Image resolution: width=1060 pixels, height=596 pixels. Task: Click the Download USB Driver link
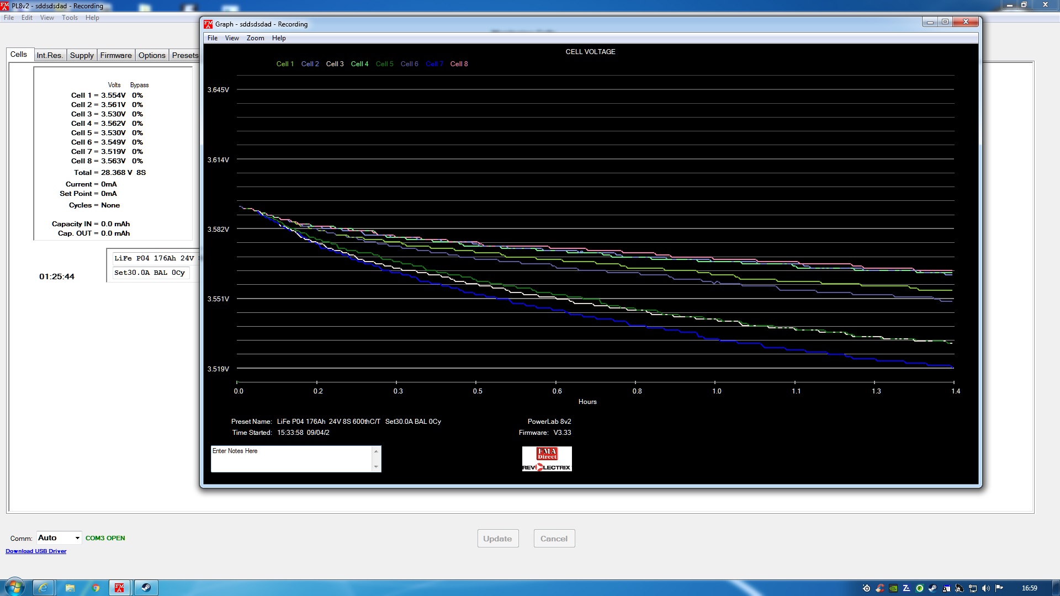[36, 551]
